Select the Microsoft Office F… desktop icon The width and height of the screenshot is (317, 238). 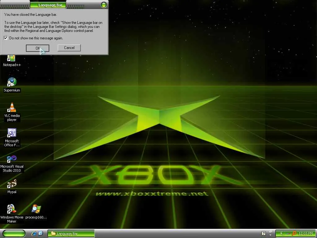click(x=12, y=138)
